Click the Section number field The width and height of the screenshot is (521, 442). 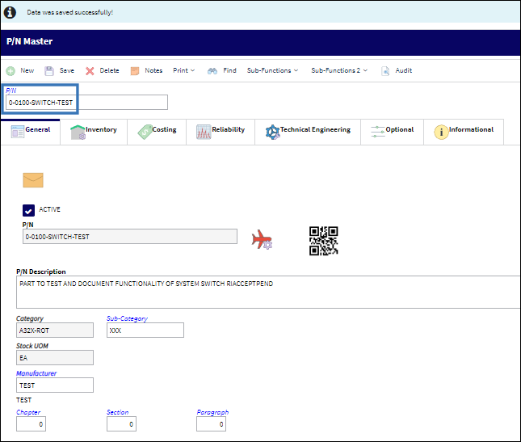point(121,424)
